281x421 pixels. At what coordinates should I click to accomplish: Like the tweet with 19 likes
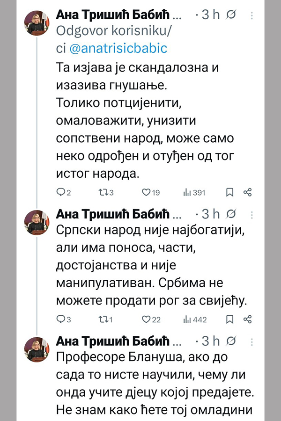pos(145,192)
